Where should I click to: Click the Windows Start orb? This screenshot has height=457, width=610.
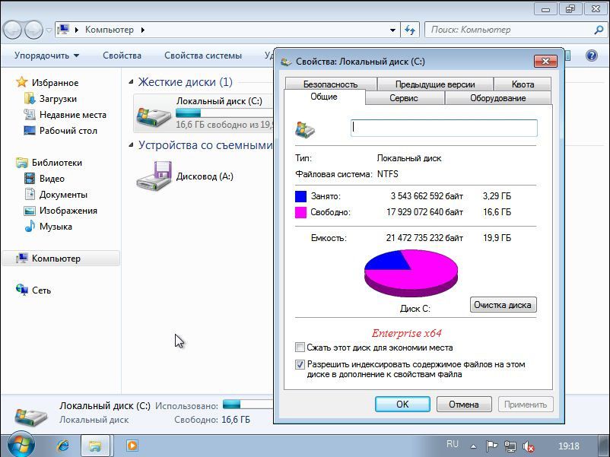pos(21,444)
